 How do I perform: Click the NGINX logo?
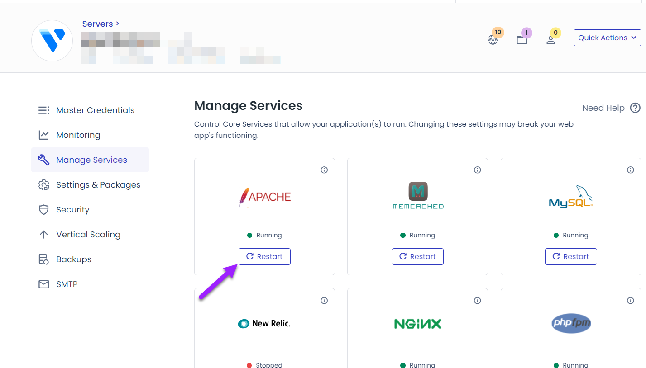tap(417, 324)
